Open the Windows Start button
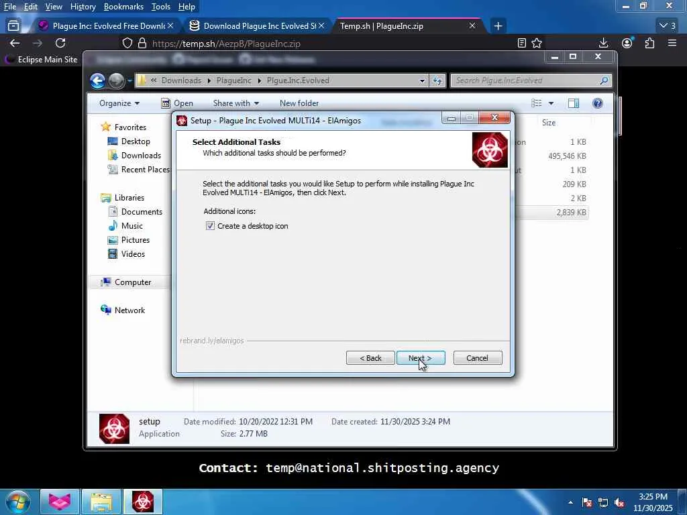The height and width of the screenshot is (515, 687). (x=18, y=502)
